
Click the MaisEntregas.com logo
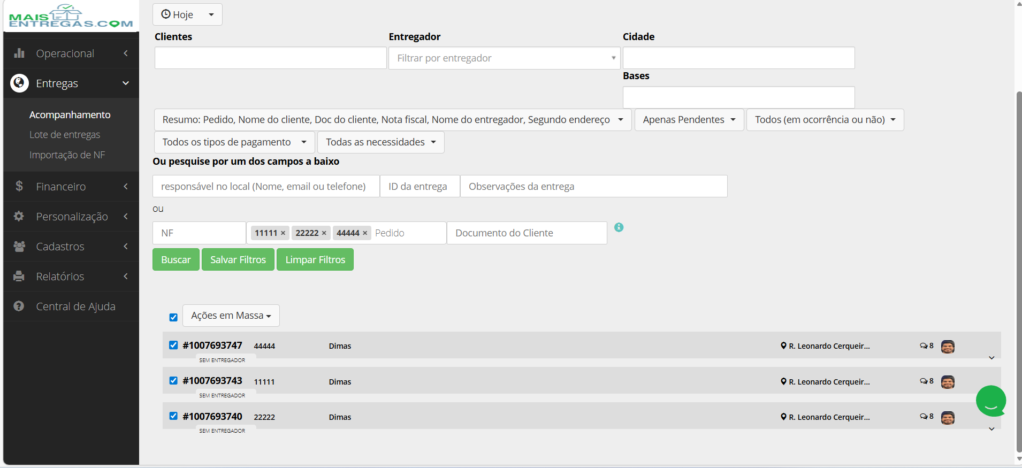click(71, 16)
